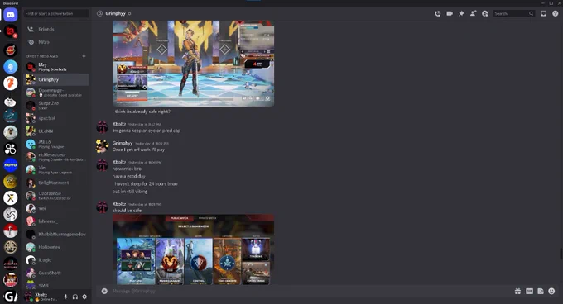Send a gift icon in message bar

(x=517, y=291)
